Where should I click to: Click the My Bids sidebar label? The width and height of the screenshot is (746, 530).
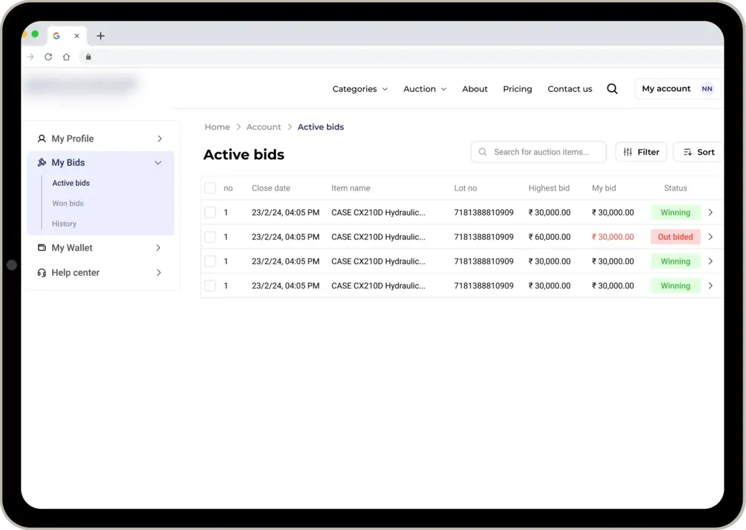[68, 163]
